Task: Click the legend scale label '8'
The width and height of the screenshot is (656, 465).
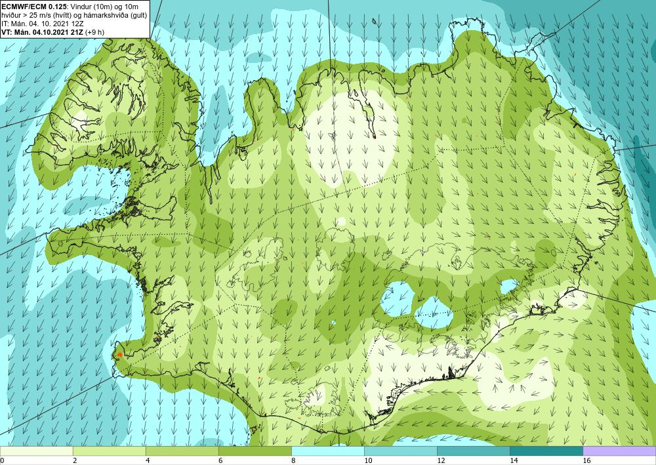Action: (293, 460)
